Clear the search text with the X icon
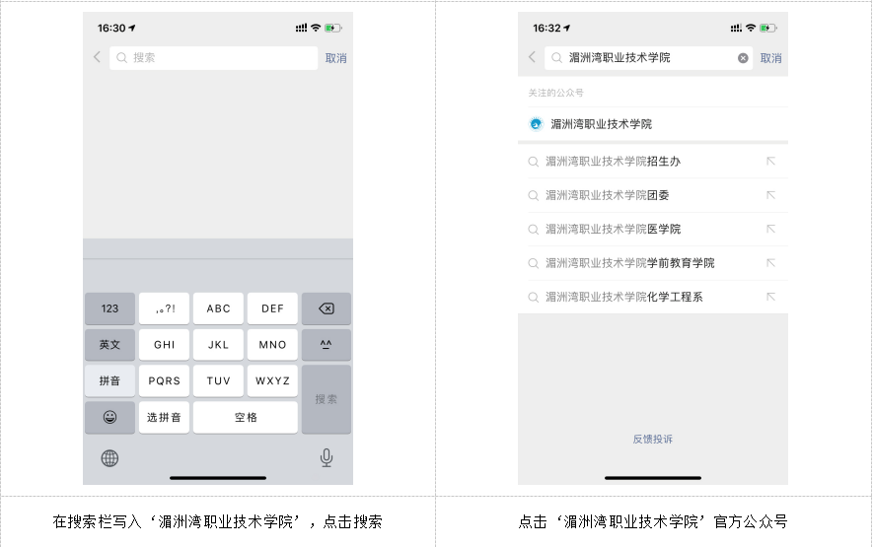 tap(743, 58)
